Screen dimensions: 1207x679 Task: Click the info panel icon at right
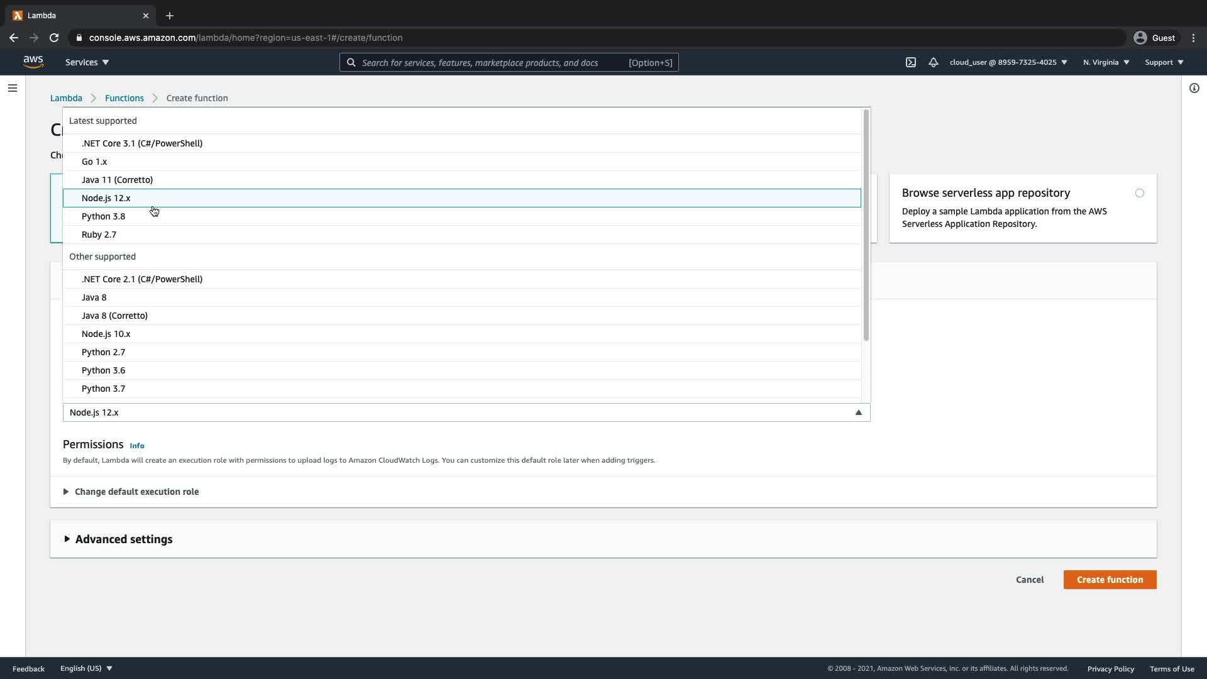[1194, 88]
